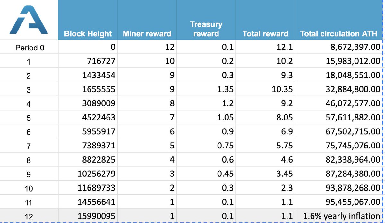Select total reward cell 6.9

click(265, 132)
